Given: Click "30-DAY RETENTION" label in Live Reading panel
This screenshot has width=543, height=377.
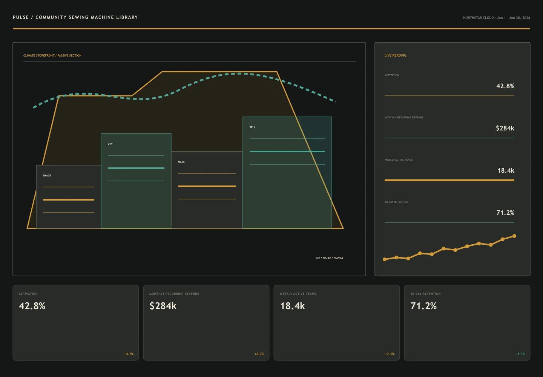Looking at the screenshot, I should [396, 202].
